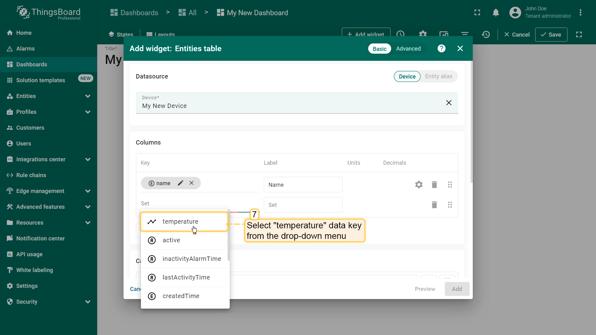The image size is (596, 335).
Task: Open the help question mark icon
Action: click(441, 49)
